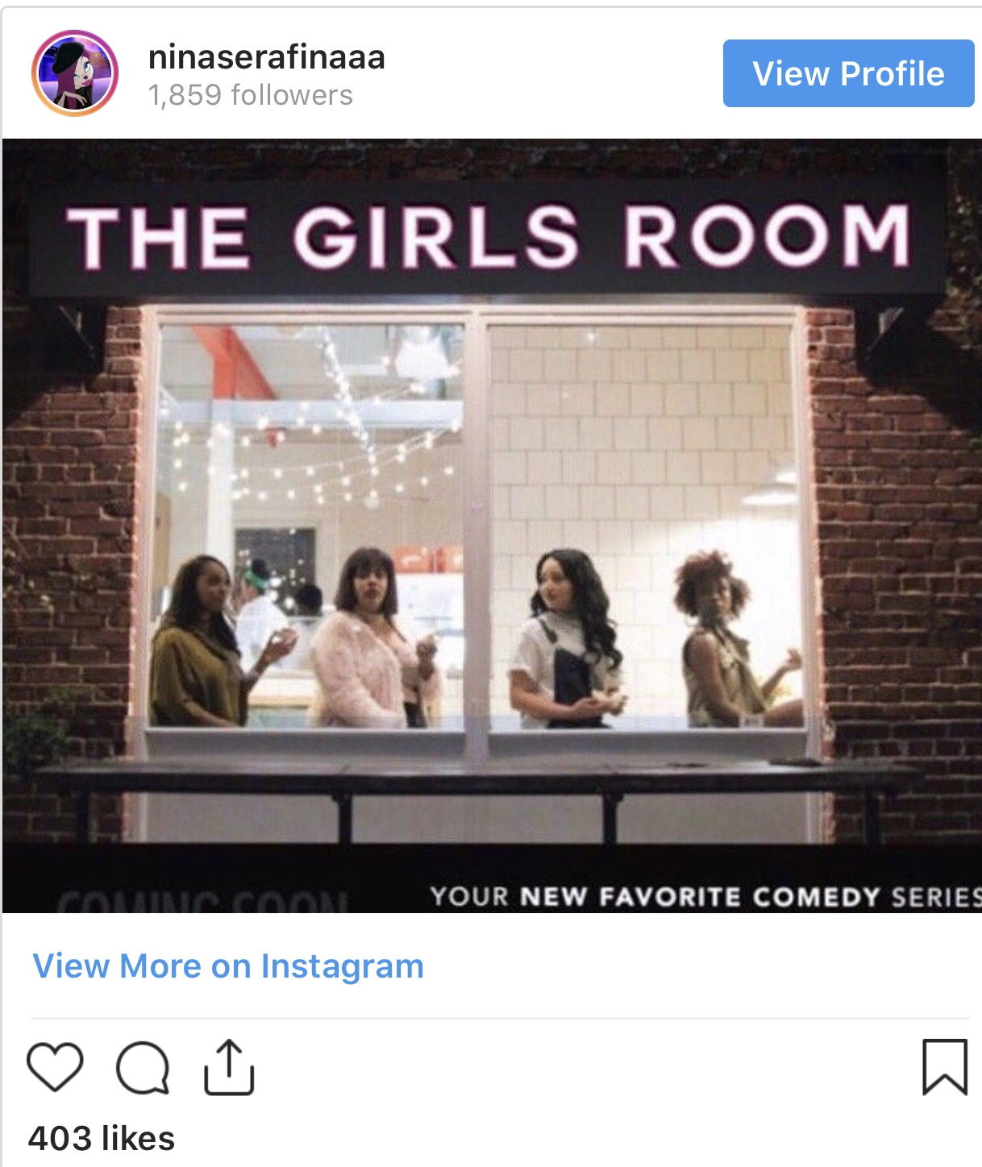Screen dimensions: 982x1167
Task: Open comments via the speech bubble icon
Action: tap(144, 1068)
